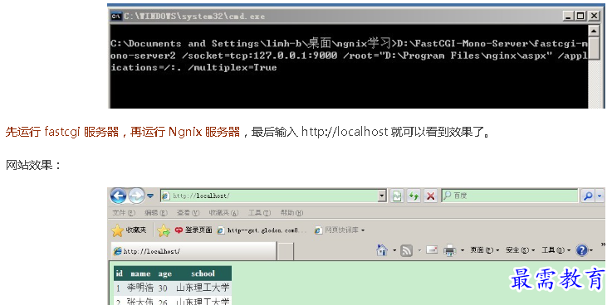Screen dimensions: 612x305
Task: Click the red text '先运行 fastcgi 服务器'
Action: [62, 132]
